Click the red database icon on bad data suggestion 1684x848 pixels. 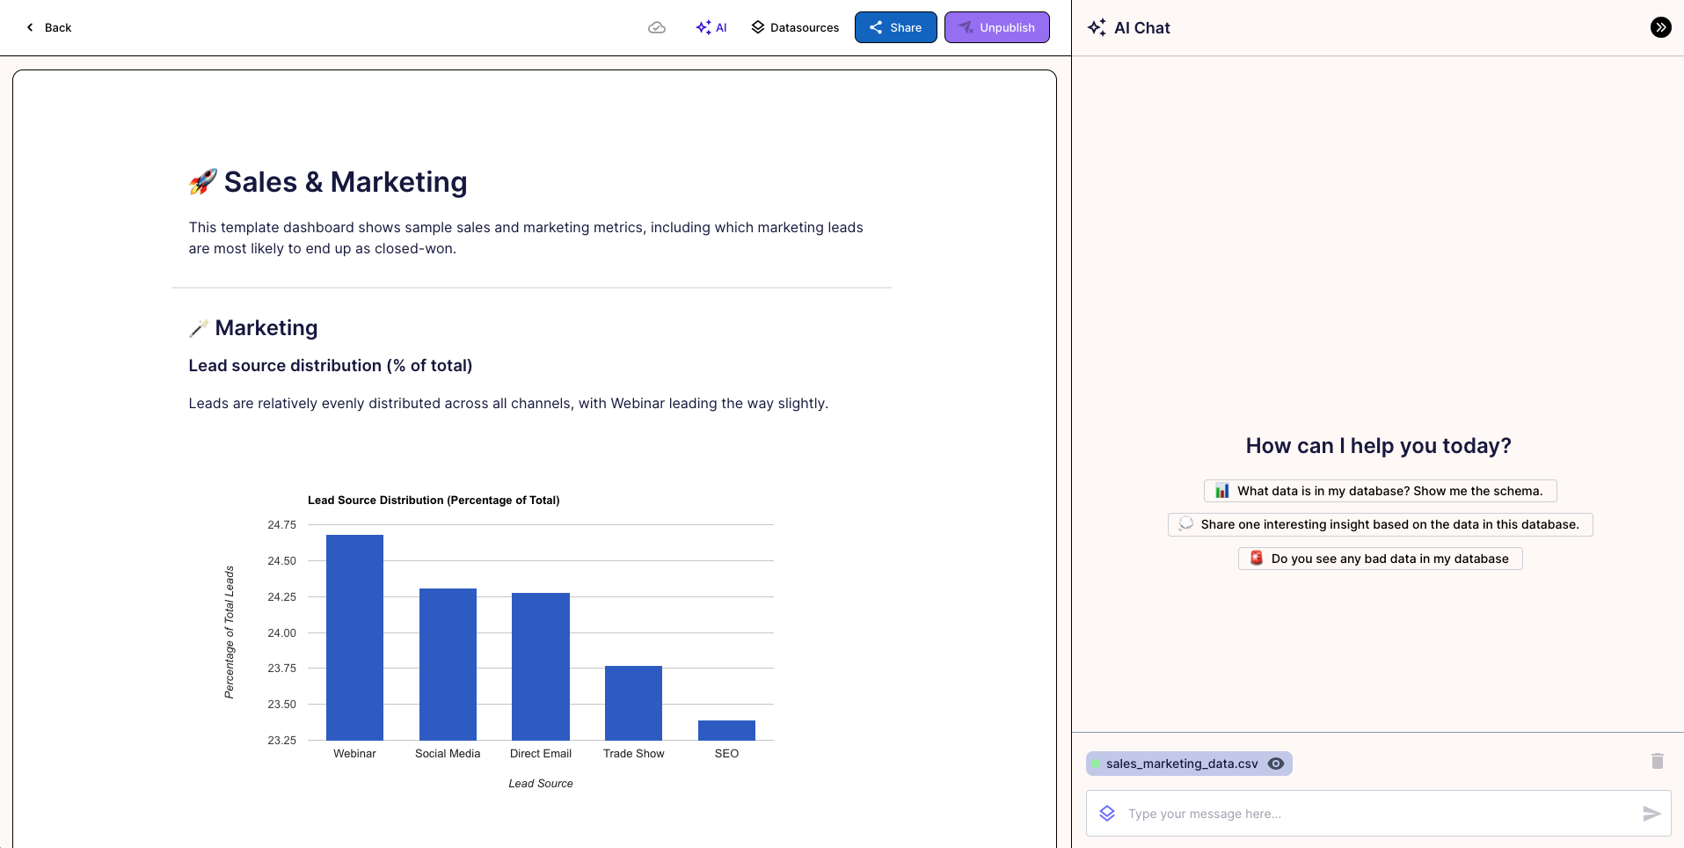coord(1258,558)
